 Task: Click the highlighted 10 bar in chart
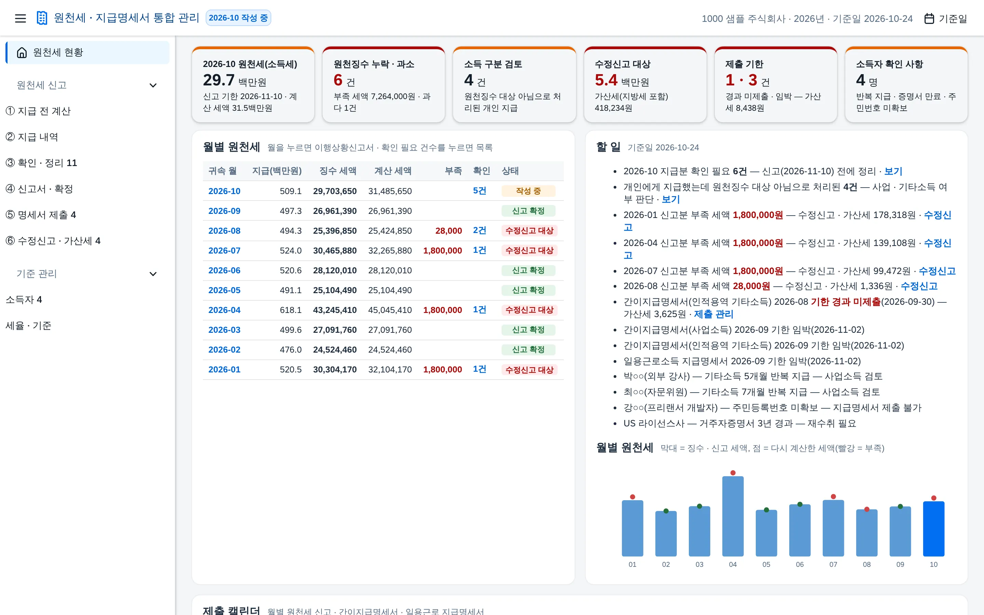click(933, 529)
